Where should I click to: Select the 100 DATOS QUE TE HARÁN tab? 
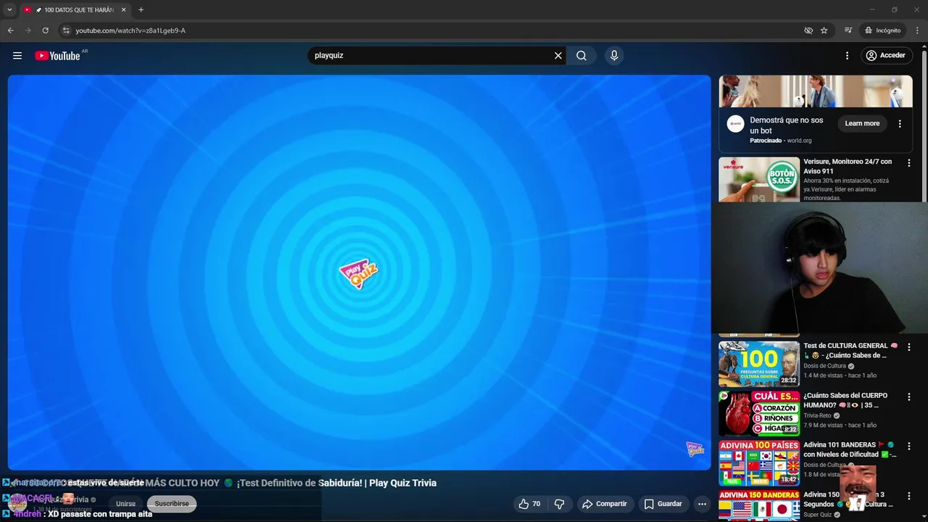75,10
